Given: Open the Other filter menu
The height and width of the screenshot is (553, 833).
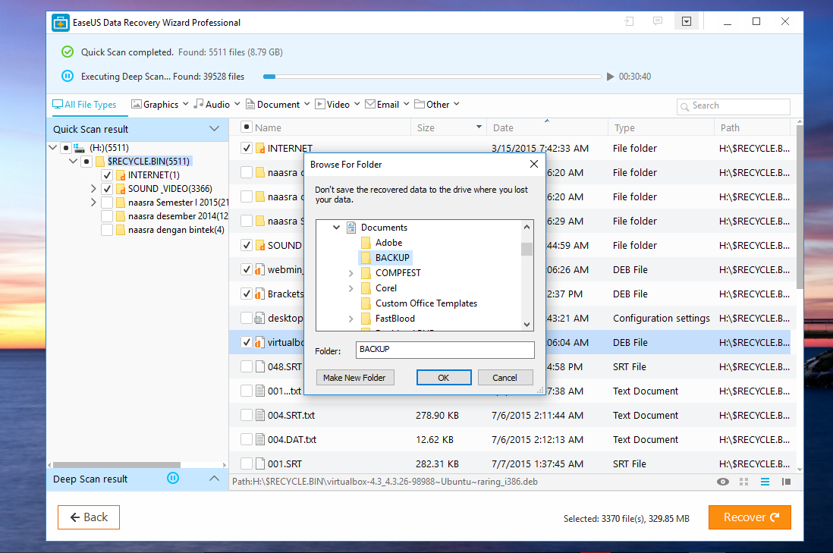Looking at the screenshot, I should coord(437,105).
